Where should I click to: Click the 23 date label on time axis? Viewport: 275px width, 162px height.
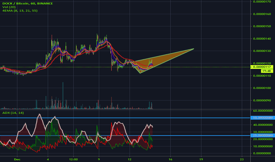tap(242, 159)
